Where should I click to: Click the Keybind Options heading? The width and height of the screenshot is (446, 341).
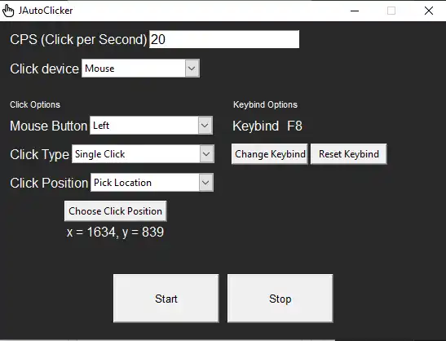click(x=265, y=104)
